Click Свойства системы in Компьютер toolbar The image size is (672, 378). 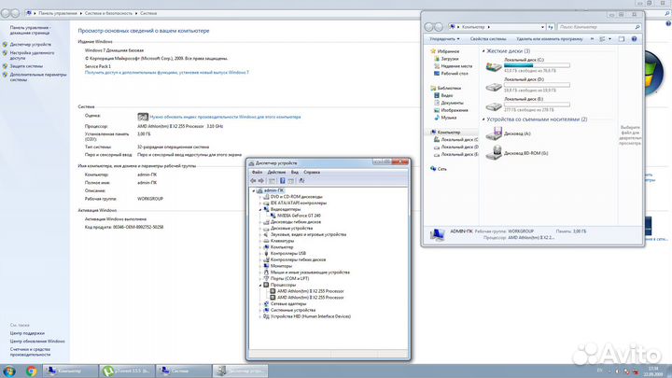(488, 39)
